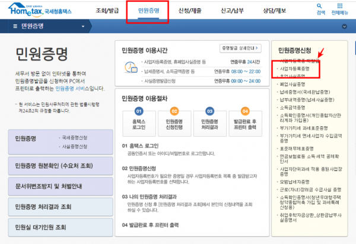The height and width of the screenshot is (244, 356).
Task: Open the 신고/납부 menu
Action: coord(234,11)
